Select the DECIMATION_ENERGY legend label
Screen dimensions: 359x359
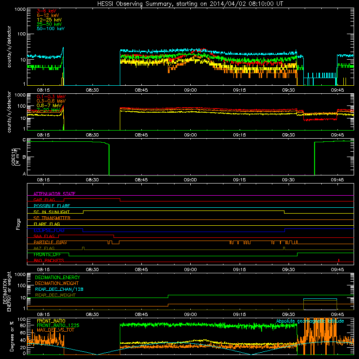tap(57, 277)
